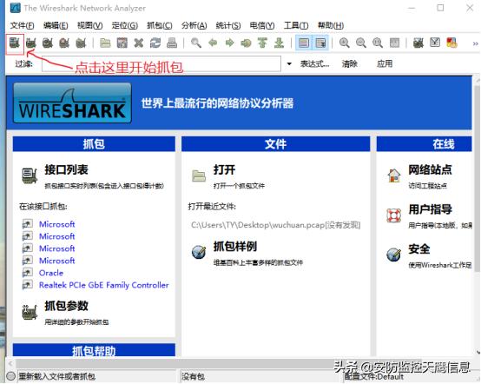Viewport: 481px width, 384px height.
Task: Click the 表达式... button
Action: tap(315, 63)
